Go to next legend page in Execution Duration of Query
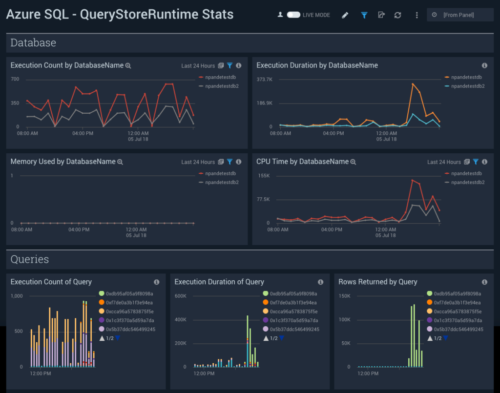This screenshot has height=393, width=500. [282, 338]
